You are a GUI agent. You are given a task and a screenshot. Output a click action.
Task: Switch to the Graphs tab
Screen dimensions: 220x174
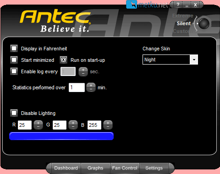click(95, 168)
